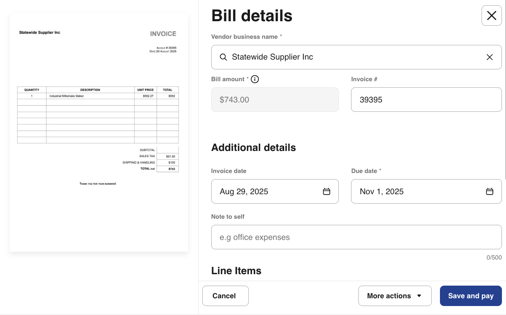Click the Line Items section heading
This screenshot has width=506, height=315.
(236, 271)
